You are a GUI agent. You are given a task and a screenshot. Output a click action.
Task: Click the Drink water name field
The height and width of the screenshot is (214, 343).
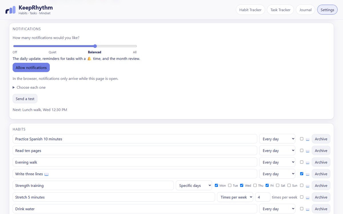point(135,209)
